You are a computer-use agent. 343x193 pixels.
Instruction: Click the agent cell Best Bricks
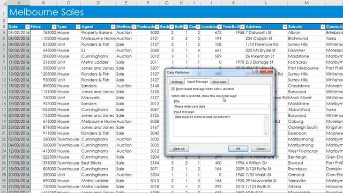98,163
